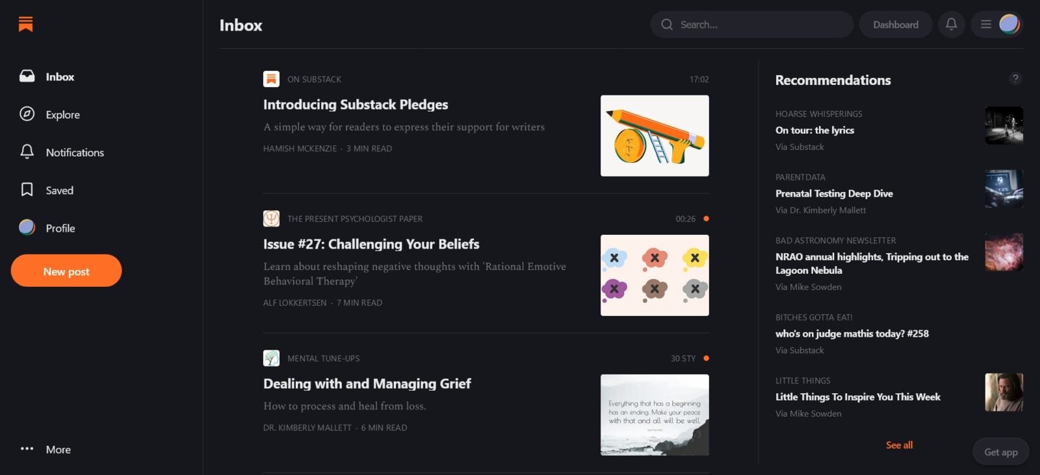This screenshot has height=475, width=1040.
Task: Open the Saved bookmark icon
Action: point(27,189)
